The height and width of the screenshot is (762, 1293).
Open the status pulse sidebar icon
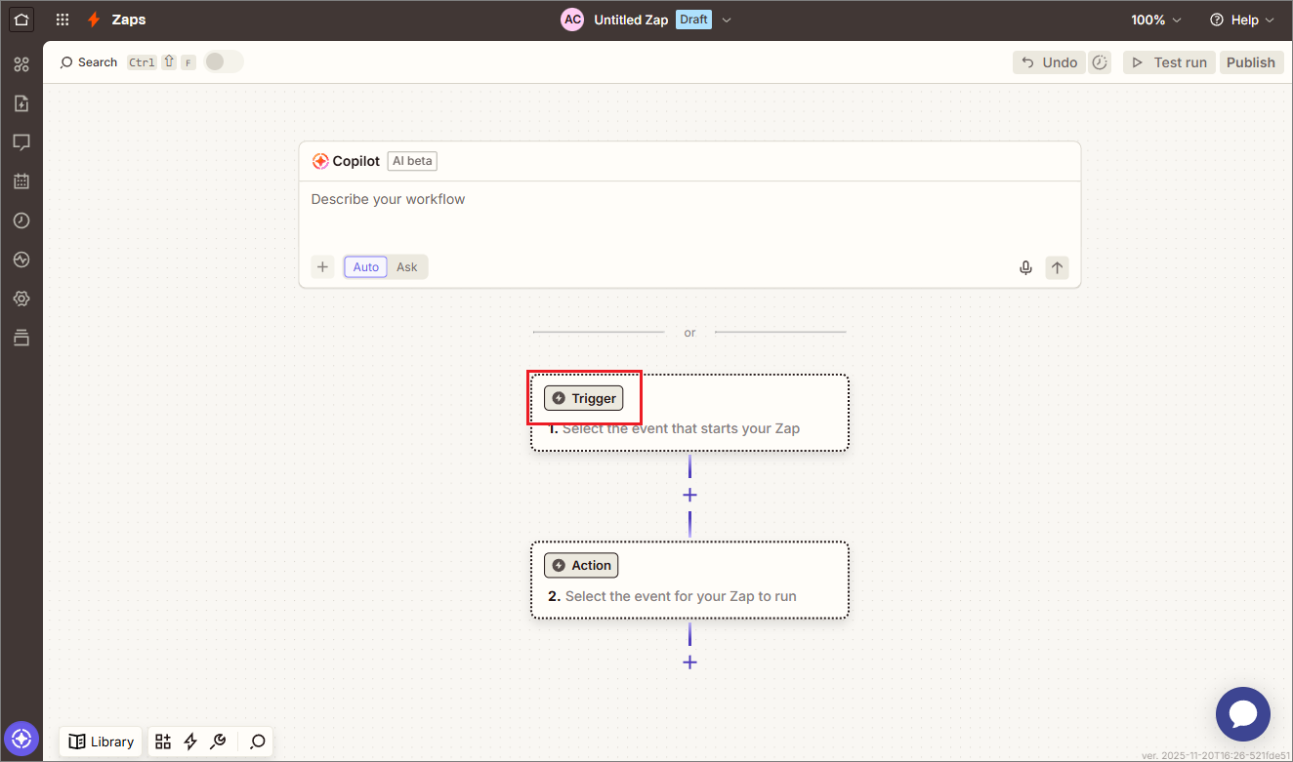coord(21,260)
